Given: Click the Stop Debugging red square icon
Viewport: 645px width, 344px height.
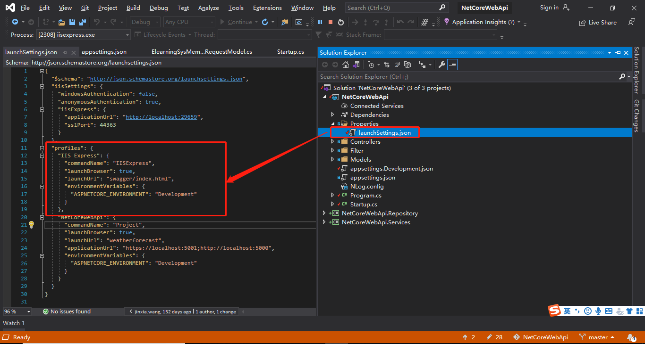Looking at the screenshot, I should [x=330, y=22].
